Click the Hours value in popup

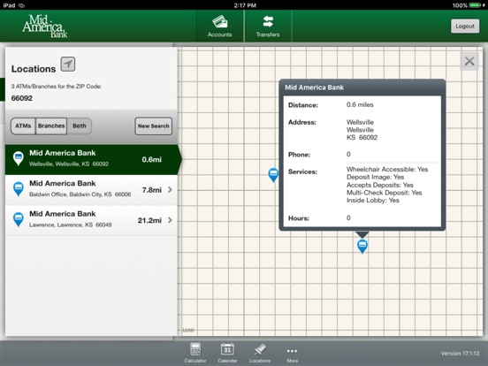(x=348, y=217)
